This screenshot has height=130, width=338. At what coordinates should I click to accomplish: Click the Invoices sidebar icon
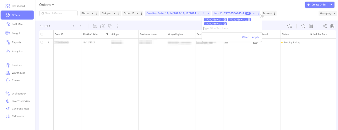coord(8,65)
